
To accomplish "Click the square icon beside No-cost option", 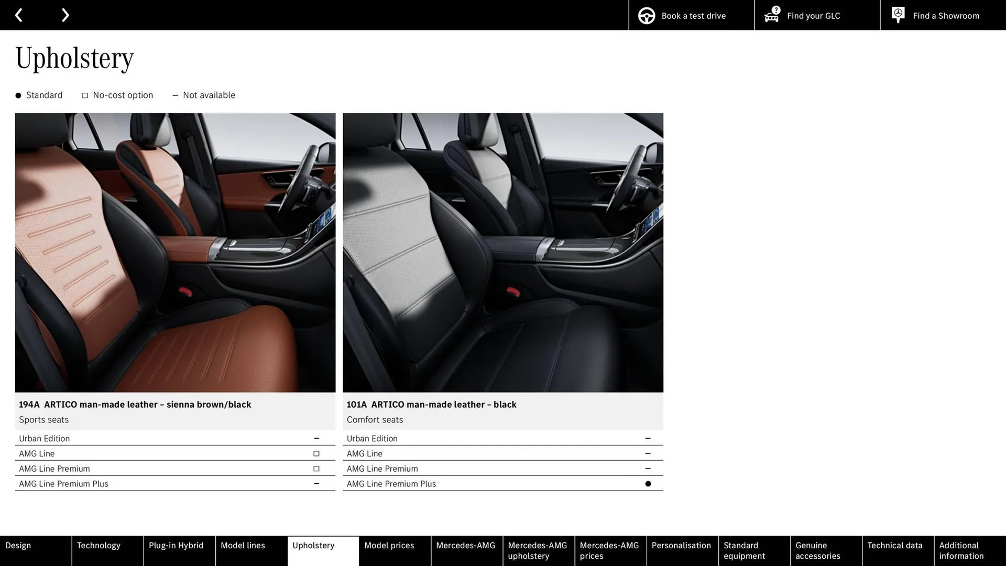I will 84,95.
